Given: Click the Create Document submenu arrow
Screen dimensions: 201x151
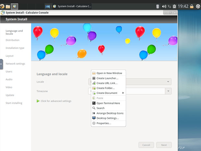Looking at the screenshot, I should [123, 93].
